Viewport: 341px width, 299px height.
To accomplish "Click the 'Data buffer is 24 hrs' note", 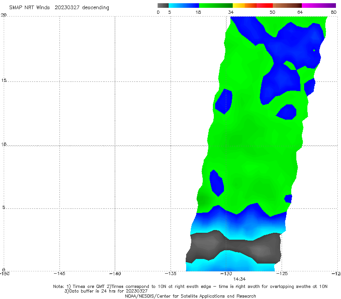I will pos(106,291).
